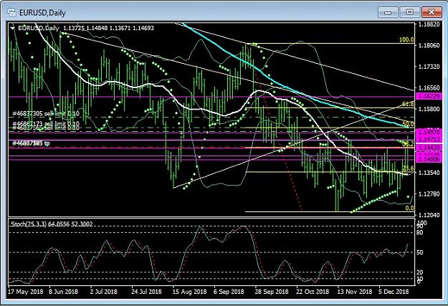
Task: Minimize the EURUSD,Daily chart window
Action: click(388, 12)
